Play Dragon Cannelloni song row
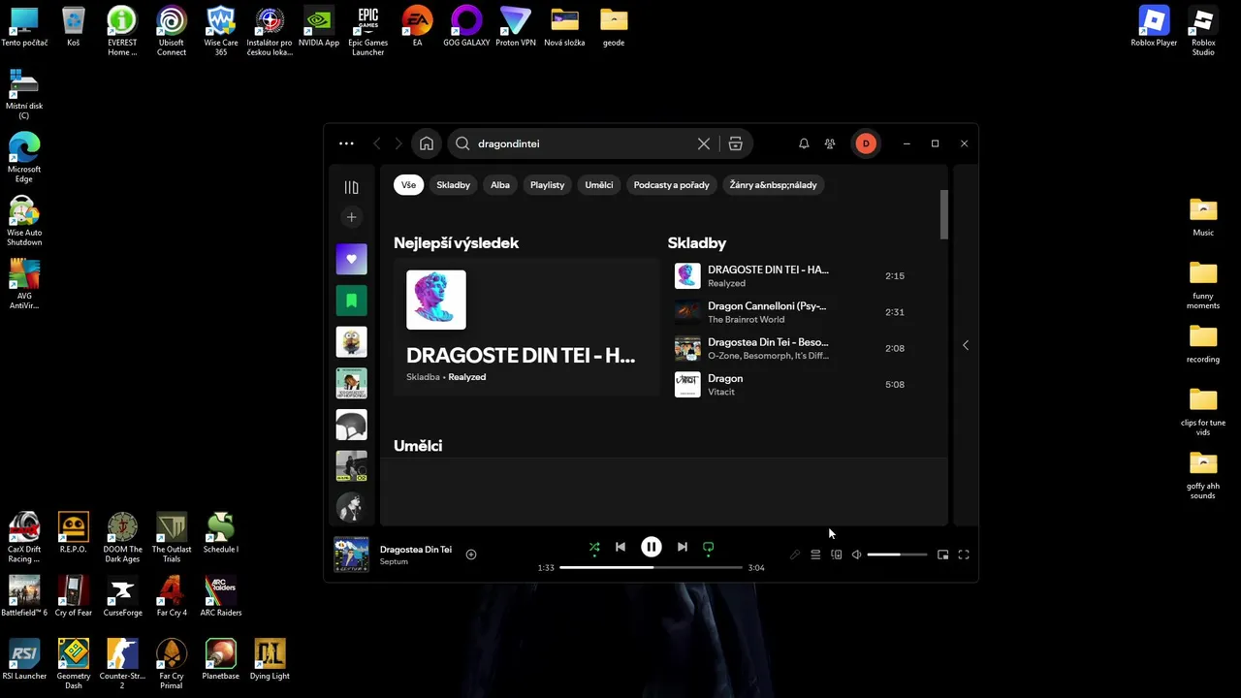 point(793,312)
